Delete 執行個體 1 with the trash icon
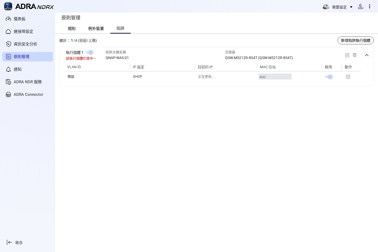The width and height of the screenshot is (378, 252). click(x=355, y=55)
